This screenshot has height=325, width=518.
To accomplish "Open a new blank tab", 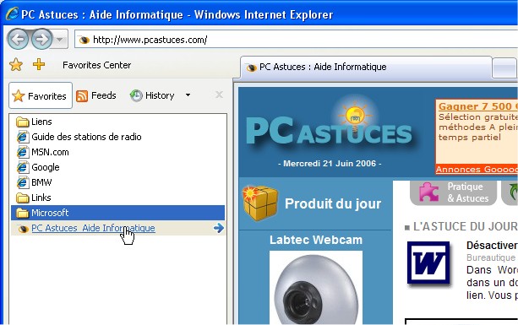I will (504, 68).
